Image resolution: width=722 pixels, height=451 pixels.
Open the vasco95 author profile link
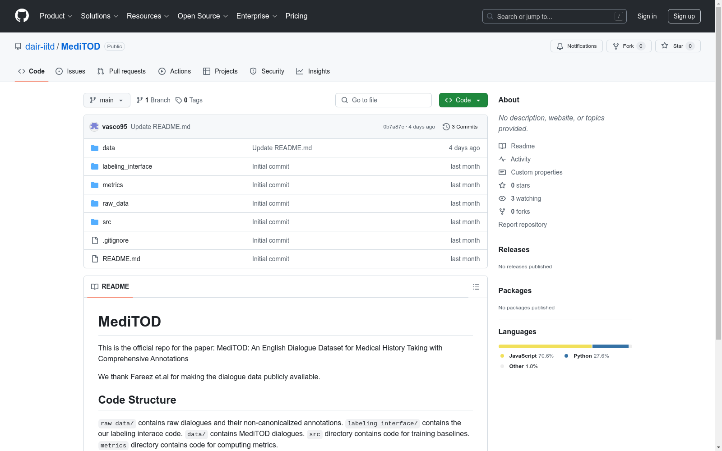click(115, 127)
